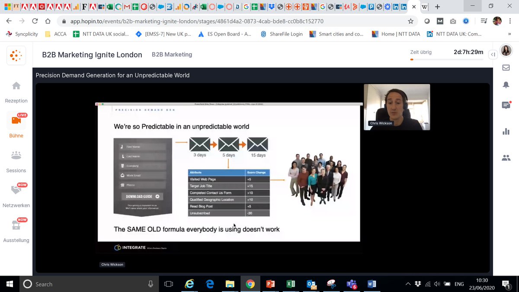Close the active Hopin tab
519x292 pixels.
coord(414,7)
